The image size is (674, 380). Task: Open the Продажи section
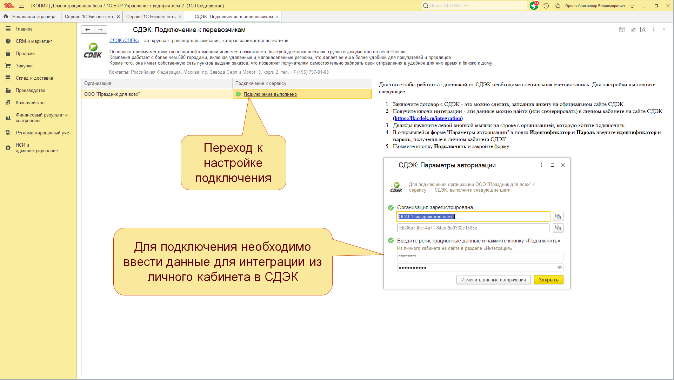tap(25, 53)
